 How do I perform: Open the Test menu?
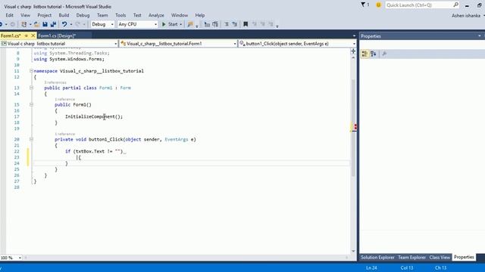click(x=137, y=15)
